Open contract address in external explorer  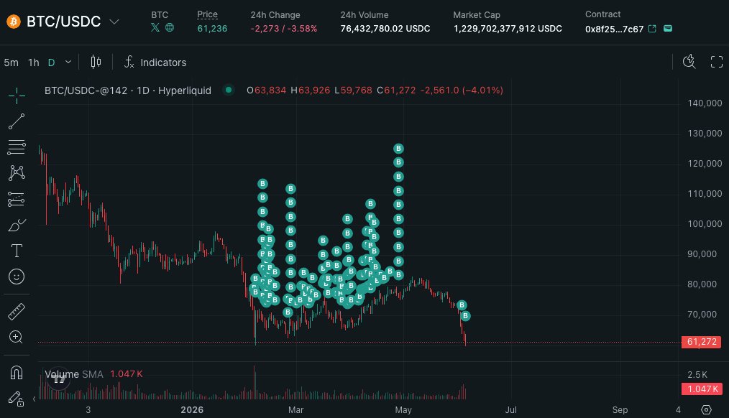[652, 29]
